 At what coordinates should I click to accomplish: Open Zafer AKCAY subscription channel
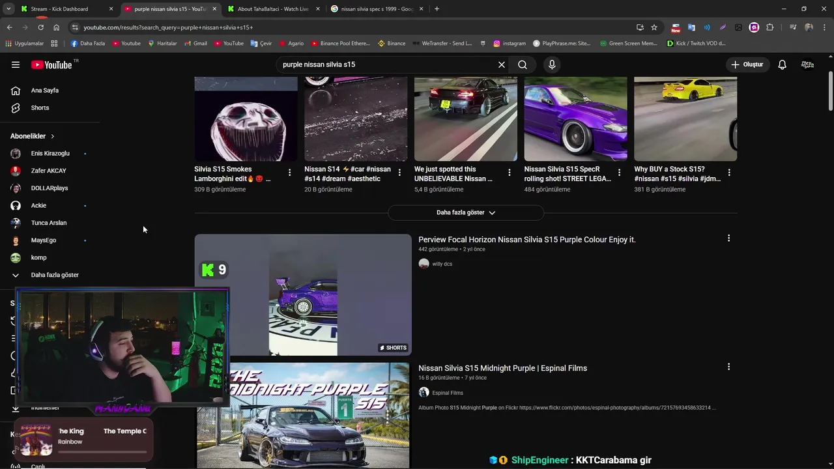(x=50, y=171)
